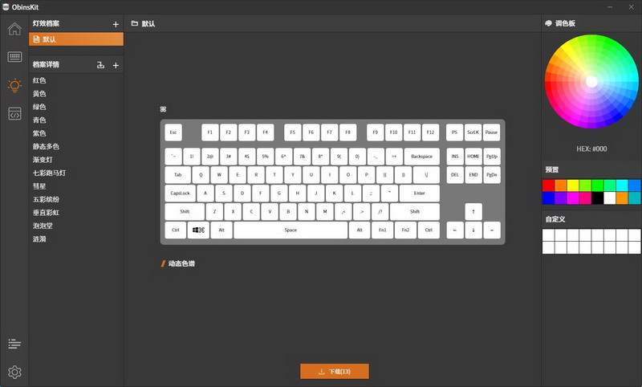642x387 pixels.
Task: Choose the 红色 lighting effect
Action: point(39,80)
